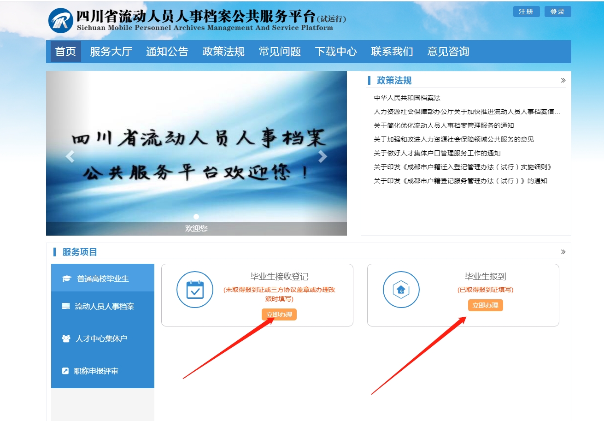The width and height of the screenshot is (604, 421).
Task: Go to previous carousel slide via left arrow
Action: pyautogui.click(x=70, y=157)
